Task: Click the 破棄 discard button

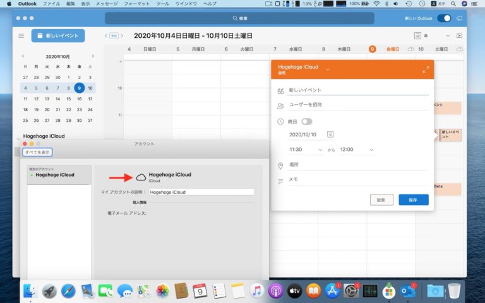Action: pyautogui.click(x=381, y=200)
